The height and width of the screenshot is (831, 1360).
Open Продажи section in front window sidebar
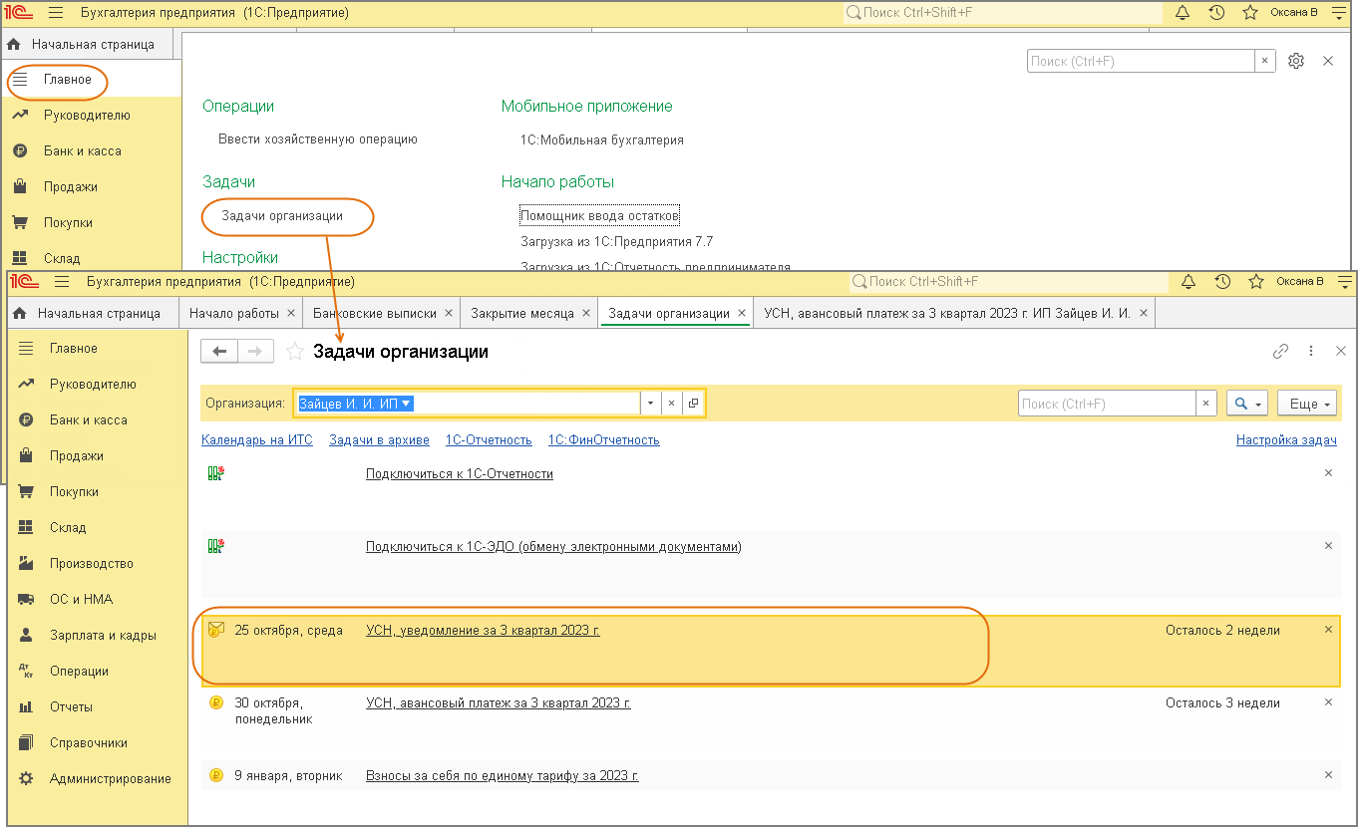coord(77,456)
